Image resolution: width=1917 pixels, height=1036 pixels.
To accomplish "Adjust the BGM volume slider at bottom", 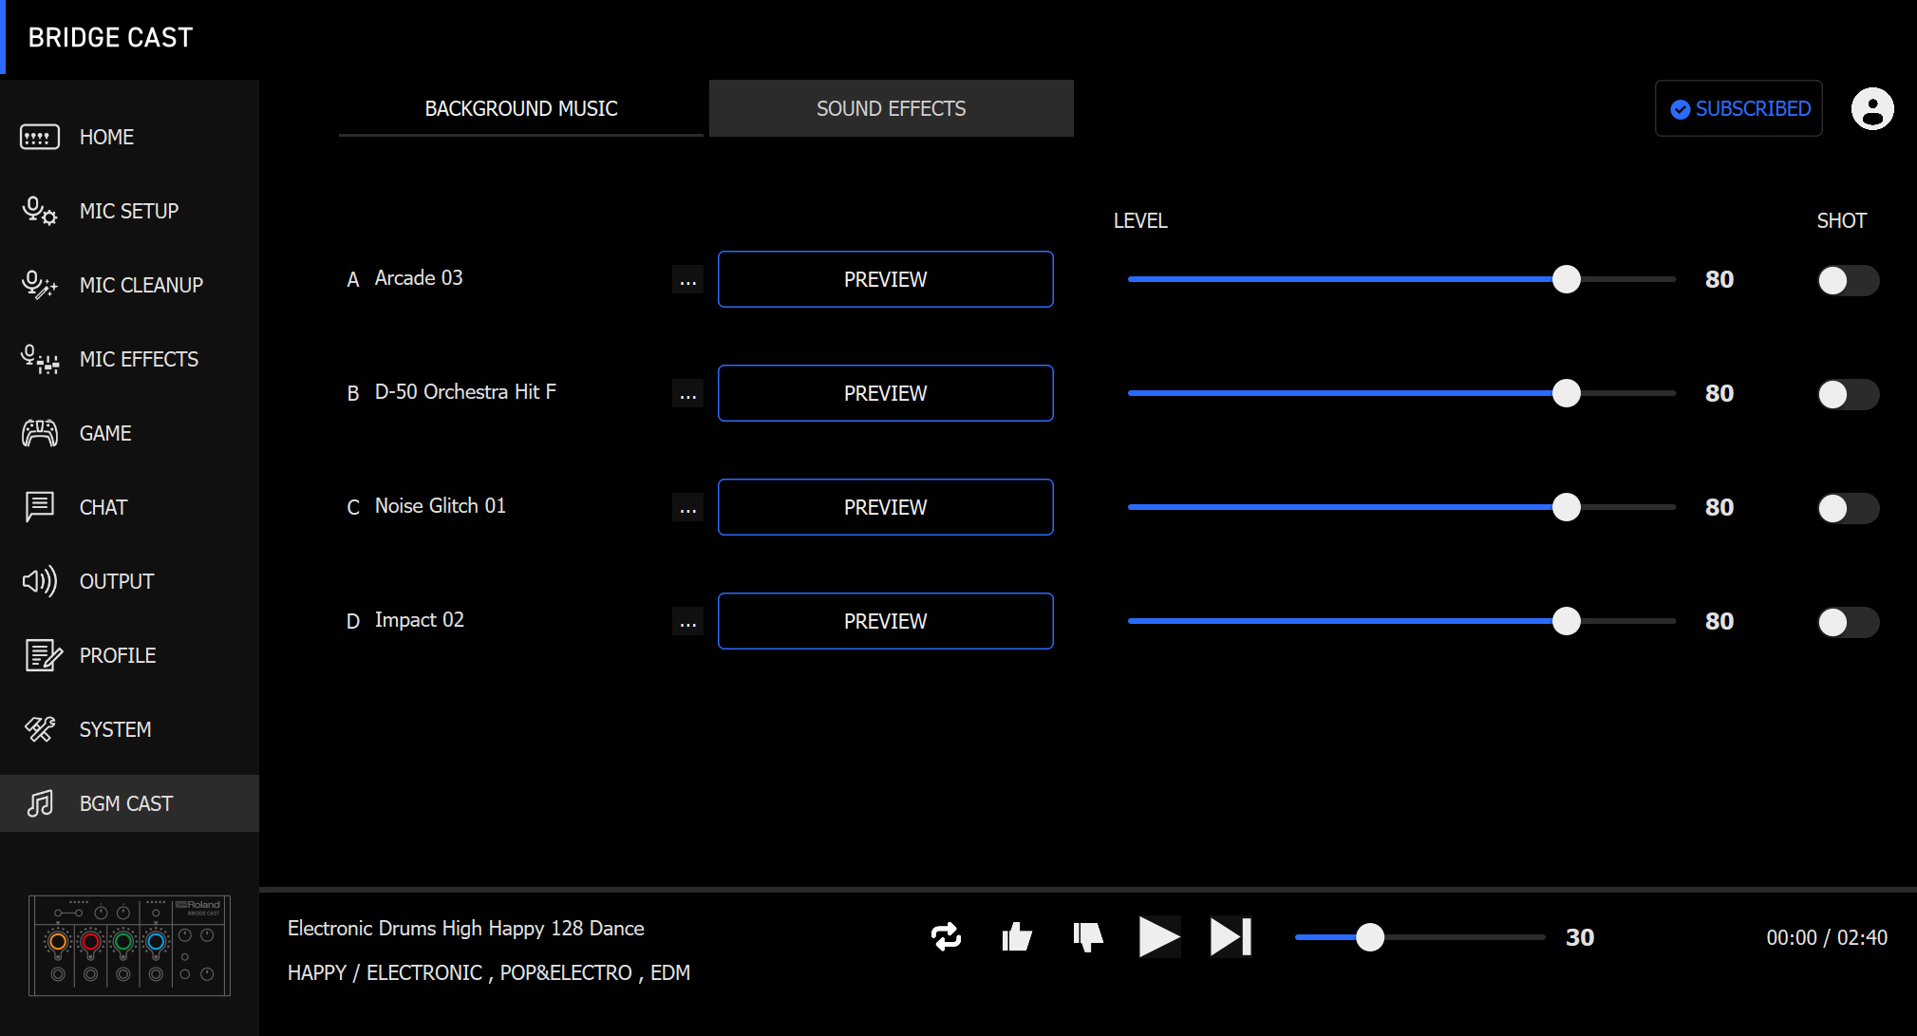I will pyautogui.click(x=1420, y=937).
